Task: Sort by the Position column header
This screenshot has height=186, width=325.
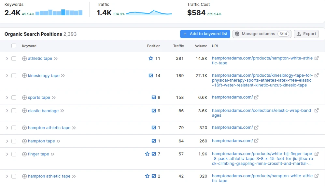Action: coord(154,46)
